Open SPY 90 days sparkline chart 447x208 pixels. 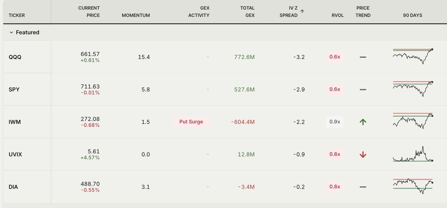tap(413, 89)
